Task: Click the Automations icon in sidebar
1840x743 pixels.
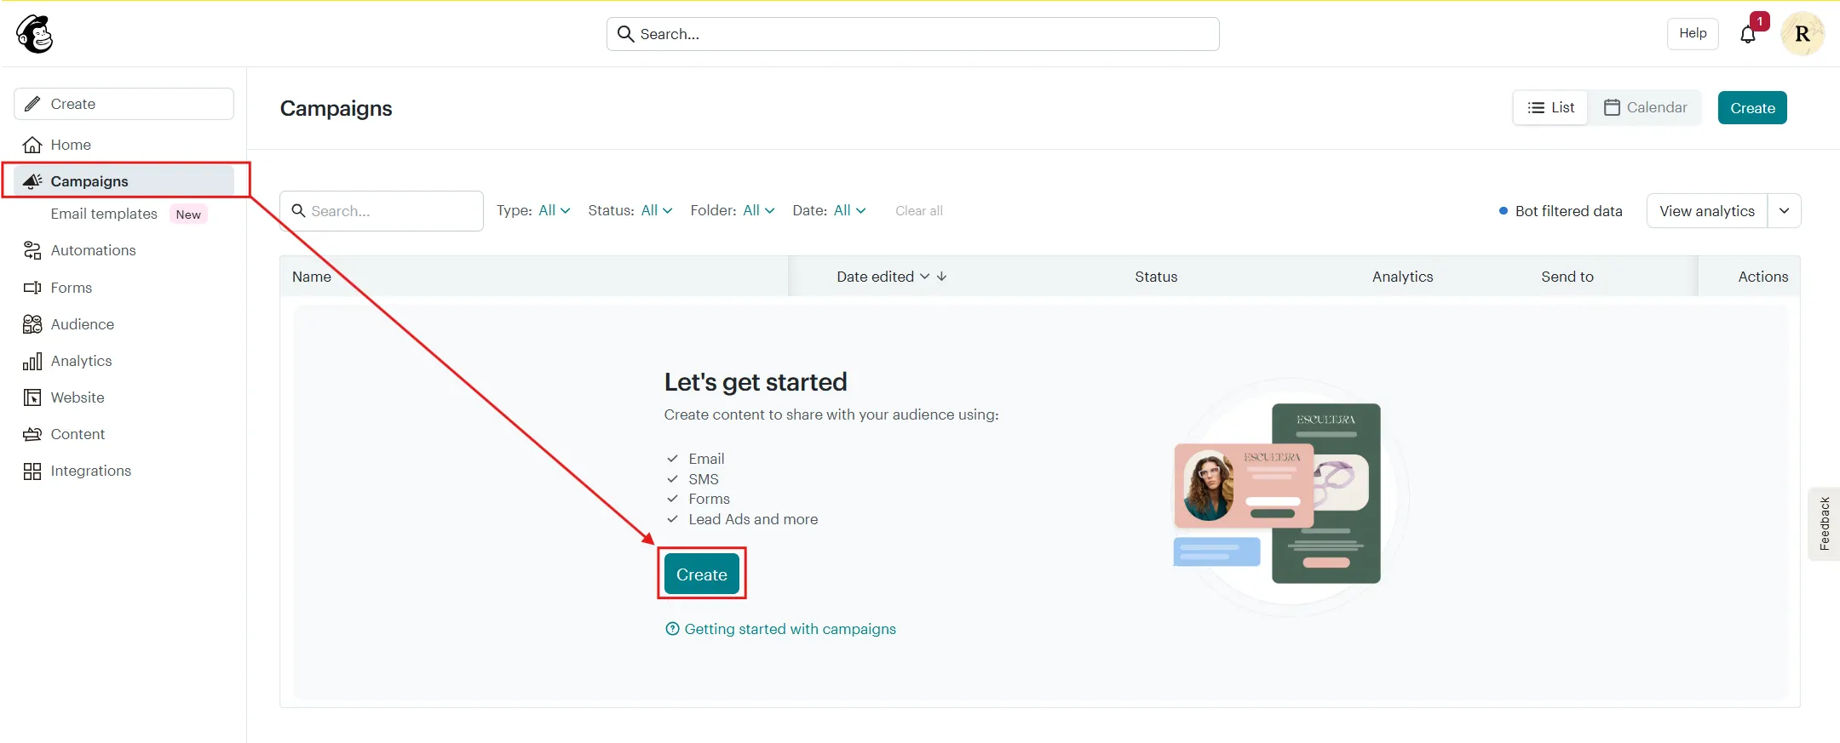Action: (32, 250)
